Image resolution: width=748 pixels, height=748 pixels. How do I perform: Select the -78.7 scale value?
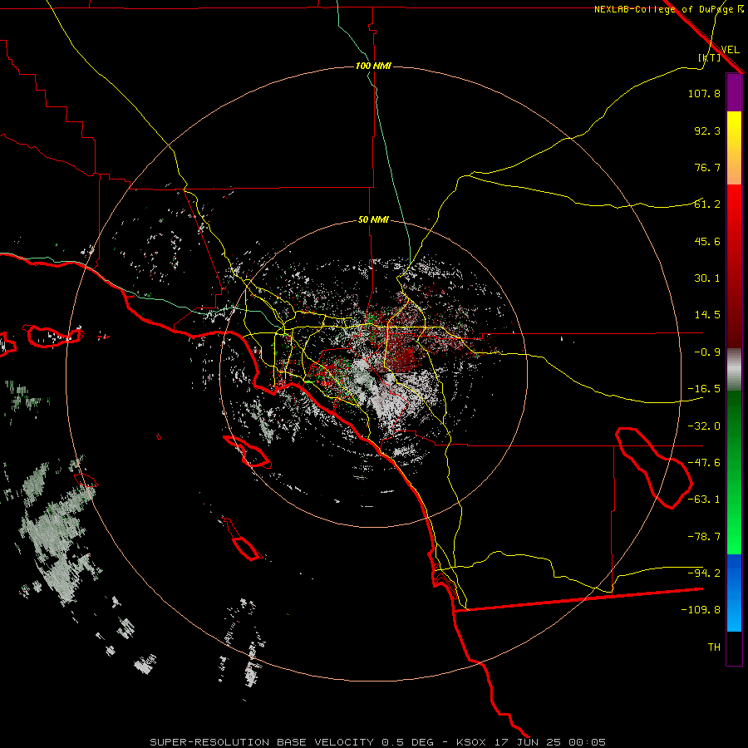click(x=704, y=537)
